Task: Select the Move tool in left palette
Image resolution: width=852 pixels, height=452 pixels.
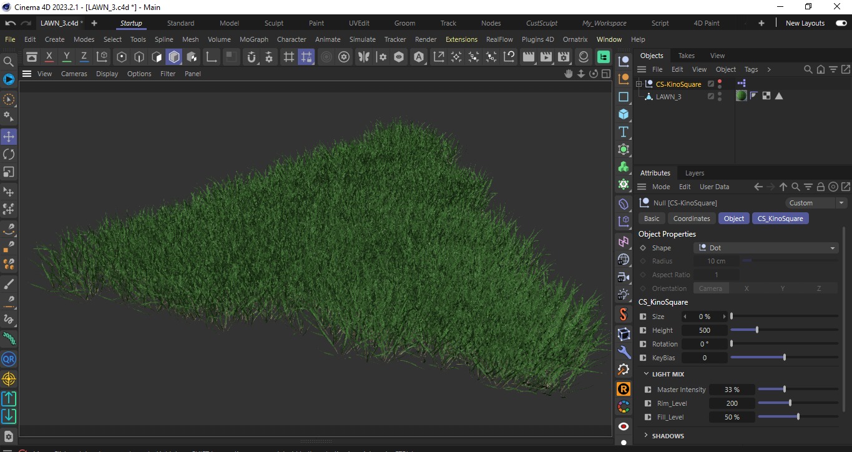Action: (9, 137)
